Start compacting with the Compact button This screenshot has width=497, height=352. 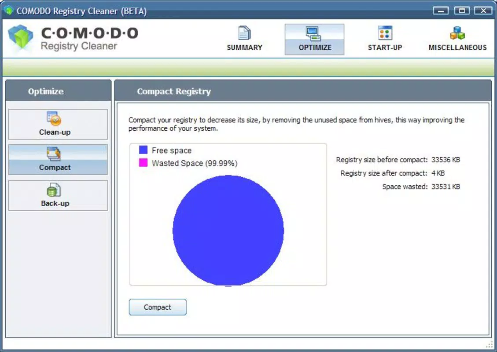[x=158, y=307]
